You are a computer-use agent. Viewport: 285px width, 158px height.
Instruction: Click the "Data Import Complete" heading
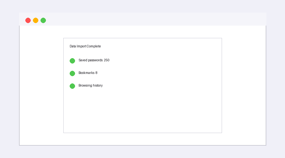[85, 46]
